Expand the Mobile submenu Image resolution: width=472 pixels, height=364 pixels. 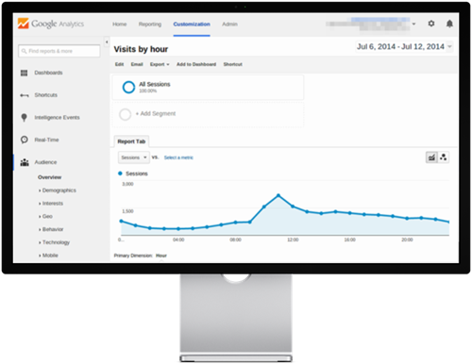(x=48, y=256)
